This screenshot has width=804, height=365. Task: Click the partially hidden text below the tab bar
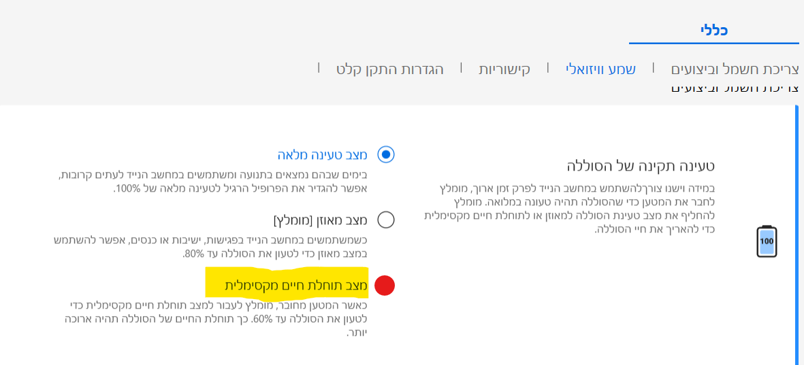click(735, 88)
